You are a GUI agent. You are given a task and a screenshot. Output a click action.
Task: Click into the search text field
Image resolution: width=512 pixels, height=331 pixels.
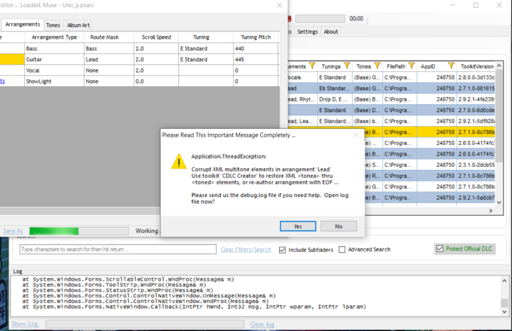(118, 250)
